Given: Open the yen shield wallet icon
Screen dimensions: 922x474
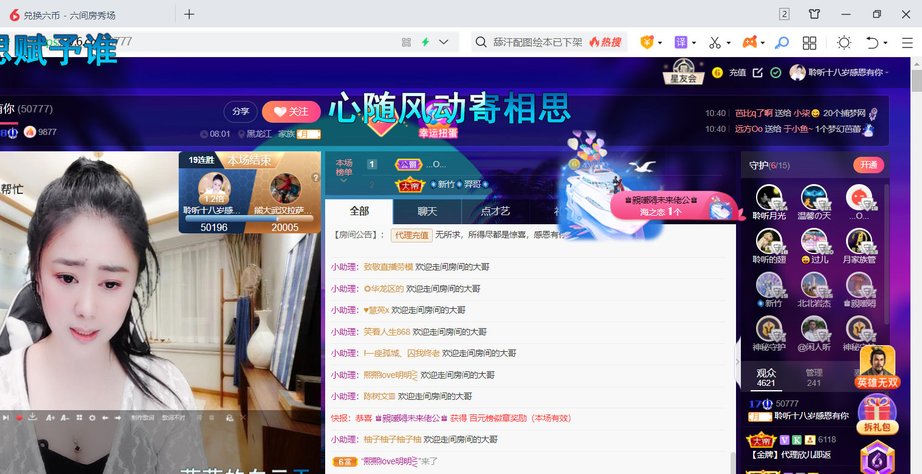Looking at the screenshot, I should pyautogui.click(x=648, y=43).
